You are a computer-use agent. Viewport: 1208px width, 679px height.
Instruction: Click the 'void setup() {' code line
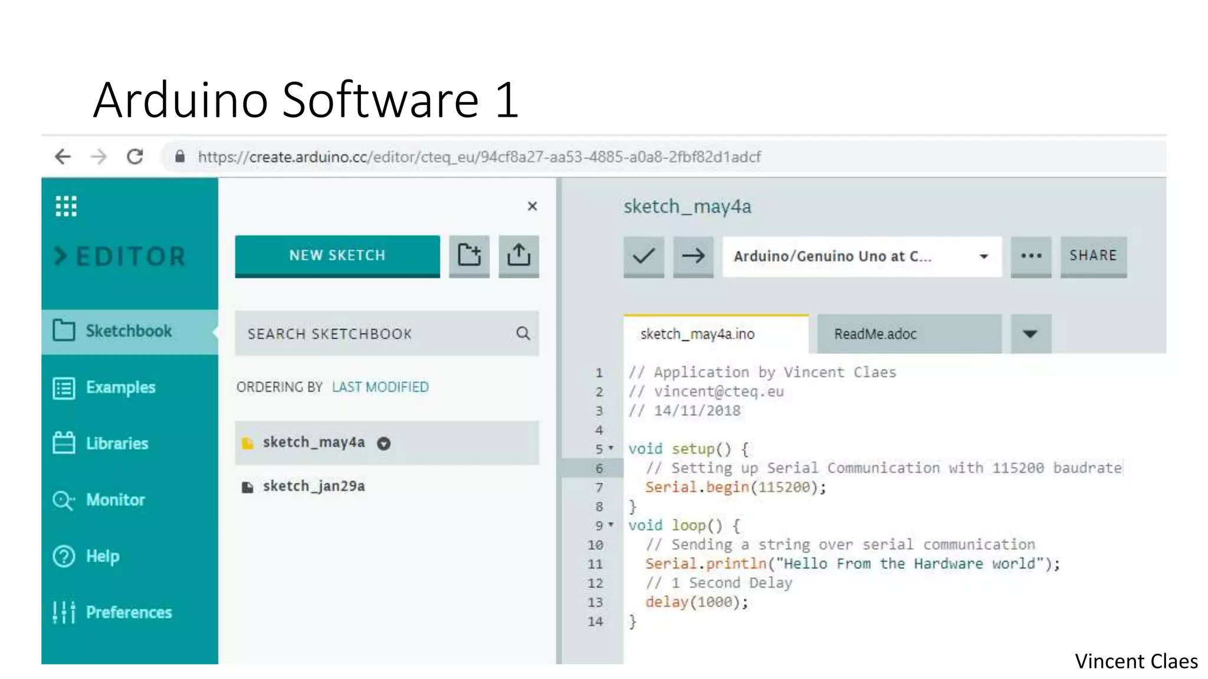point(688,449)
